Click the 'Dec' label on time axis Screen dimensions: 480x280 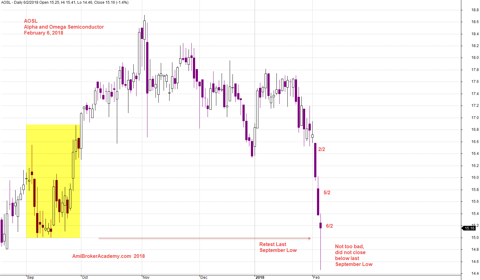[204, 278]
